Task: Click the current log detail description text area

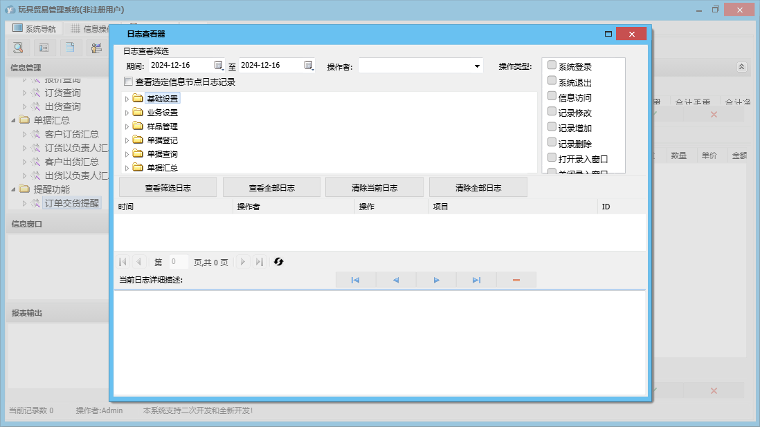Action: [x=380, y=342]
